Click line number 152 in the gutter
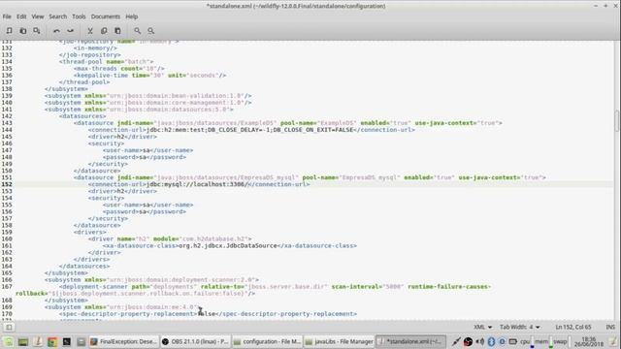The image size is (621, 349). [x=7, y=184]
